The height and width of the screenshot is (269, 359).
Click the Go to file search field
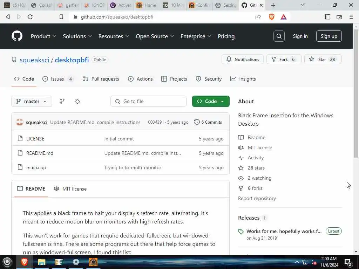point(148,101)
